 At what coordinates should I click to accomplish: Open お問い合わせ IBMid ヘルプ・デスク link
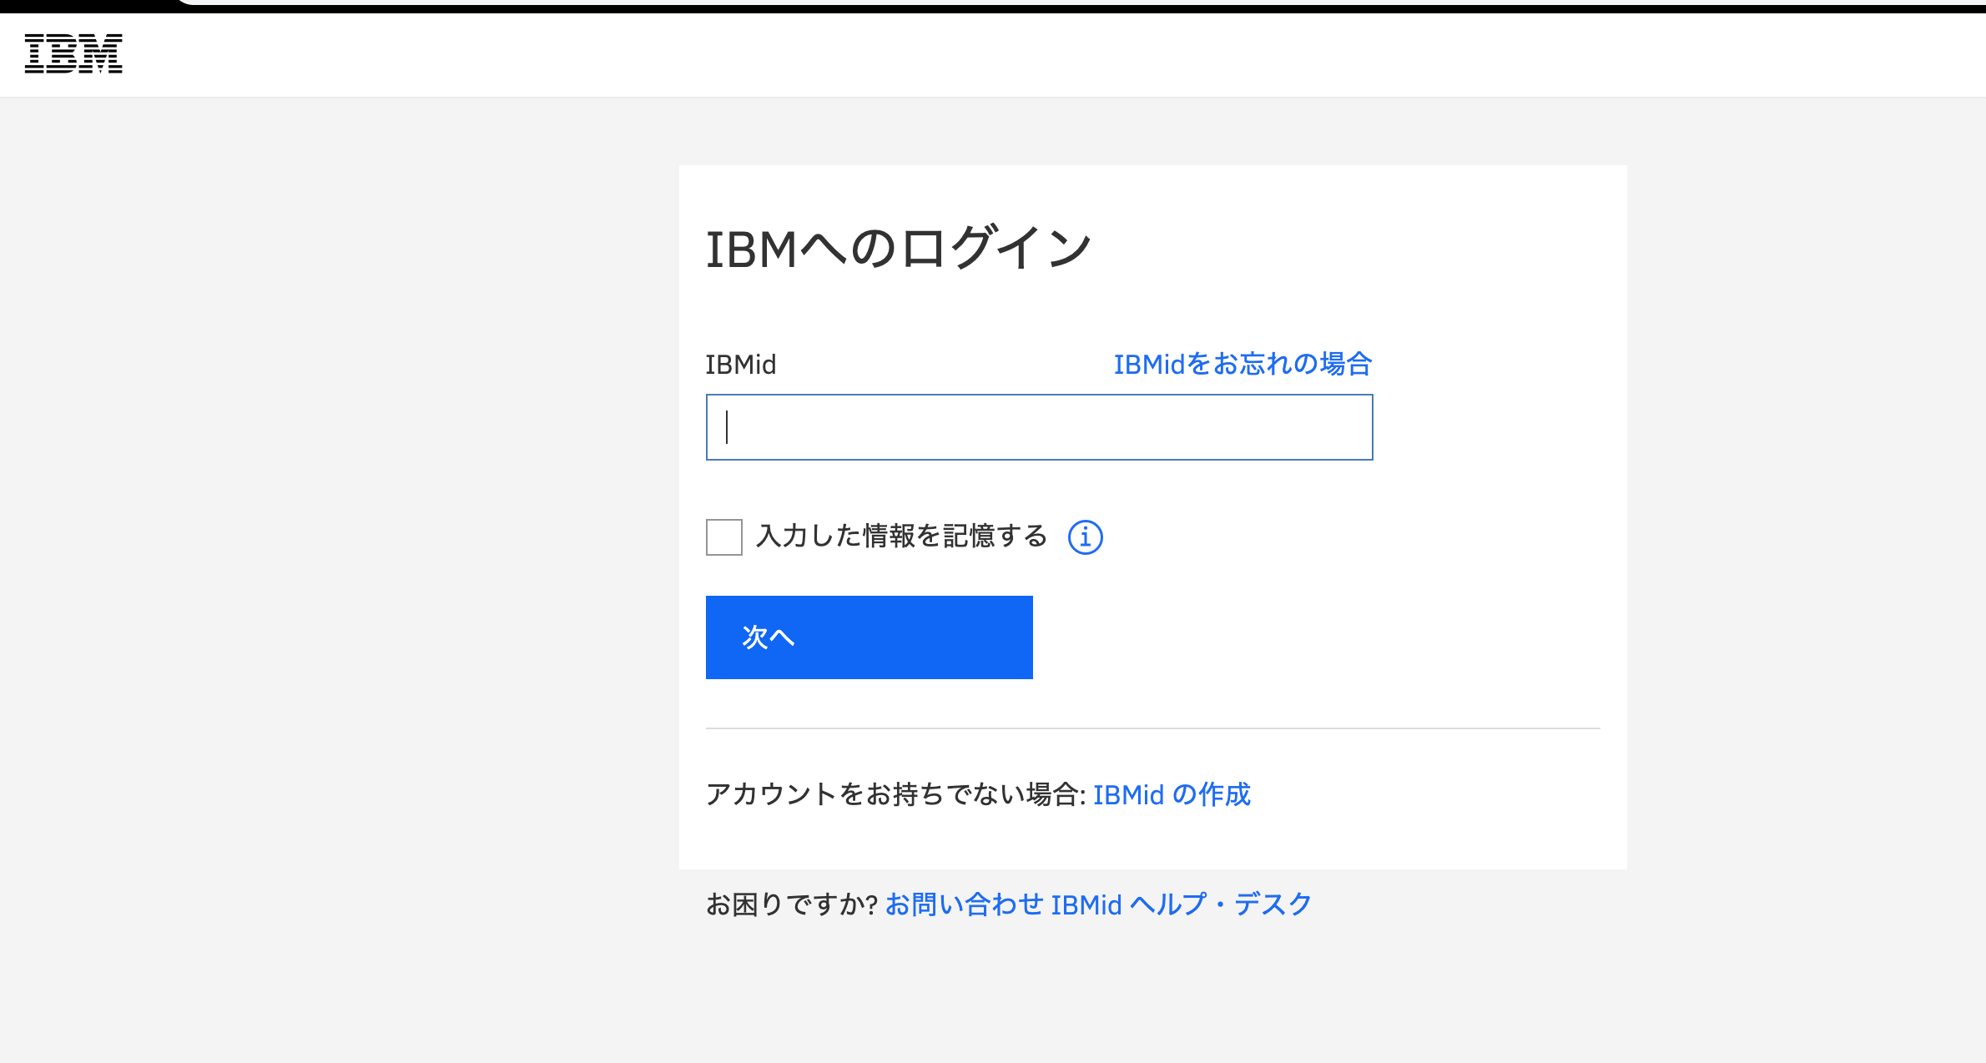[x=1098, y=904]
